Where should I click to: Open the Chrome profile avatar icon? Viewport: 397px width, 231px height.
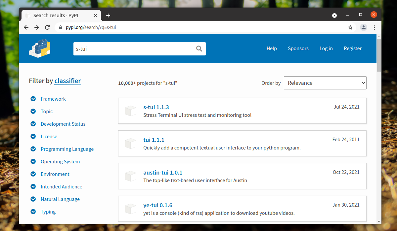[x=364, y=27]
